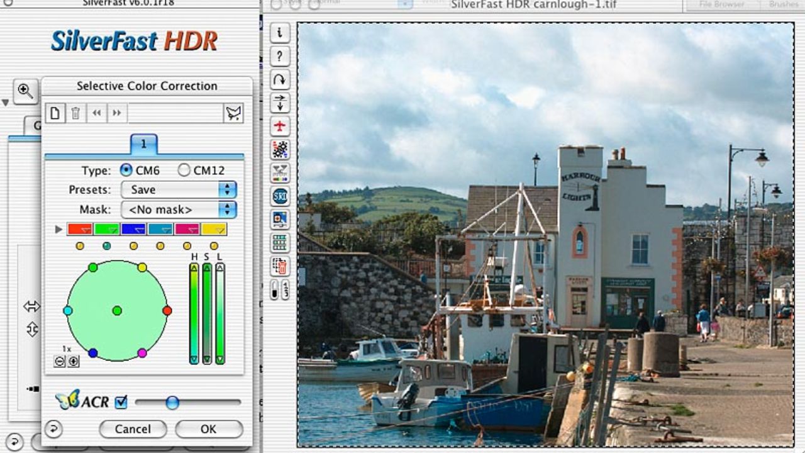Click the horizontal flip arrows icon

(31, 306)
